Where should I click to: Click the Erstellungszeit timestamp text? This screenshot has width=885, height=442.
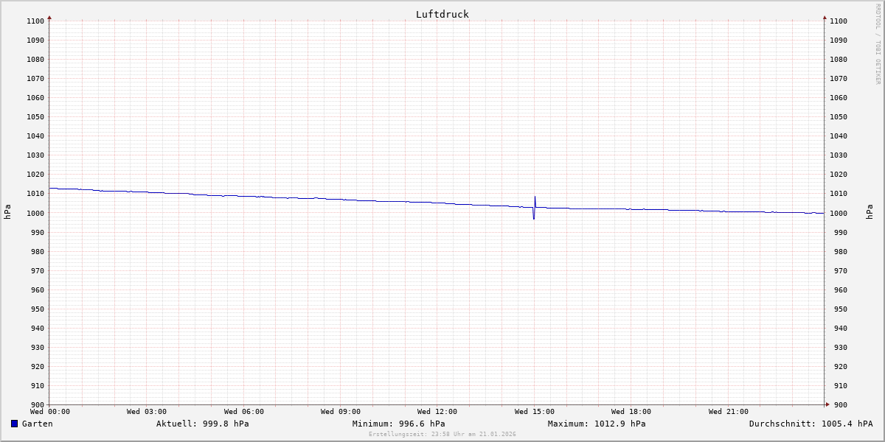442,434
